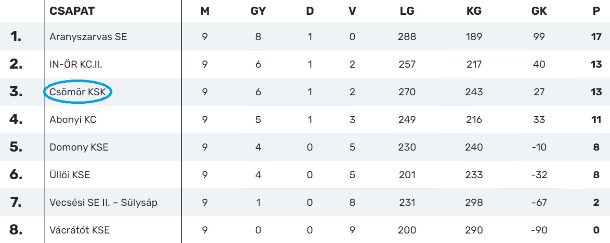Click Aranyszarvas SE points value 17
Image resolution: width=610 pixels, height=243 pixels.
point(596,37)
